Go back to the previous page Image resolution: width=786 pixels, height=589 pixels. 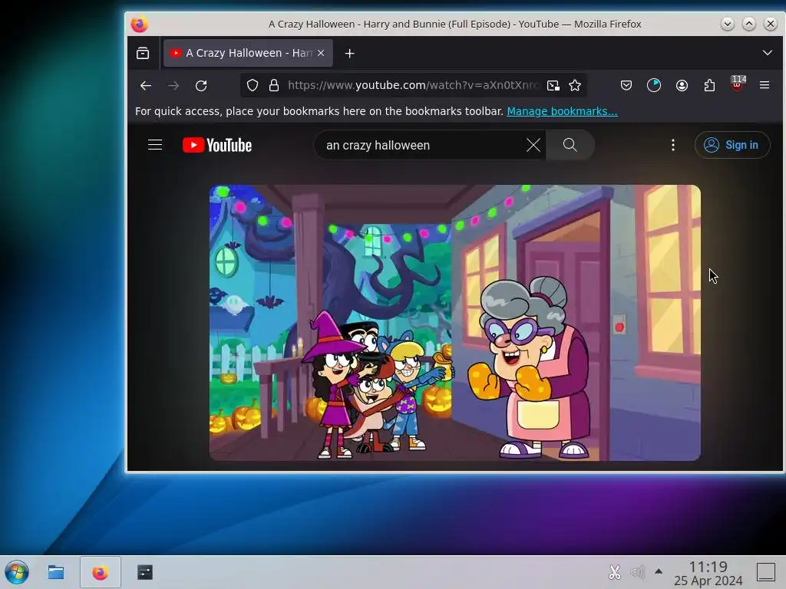pos(146,86)
